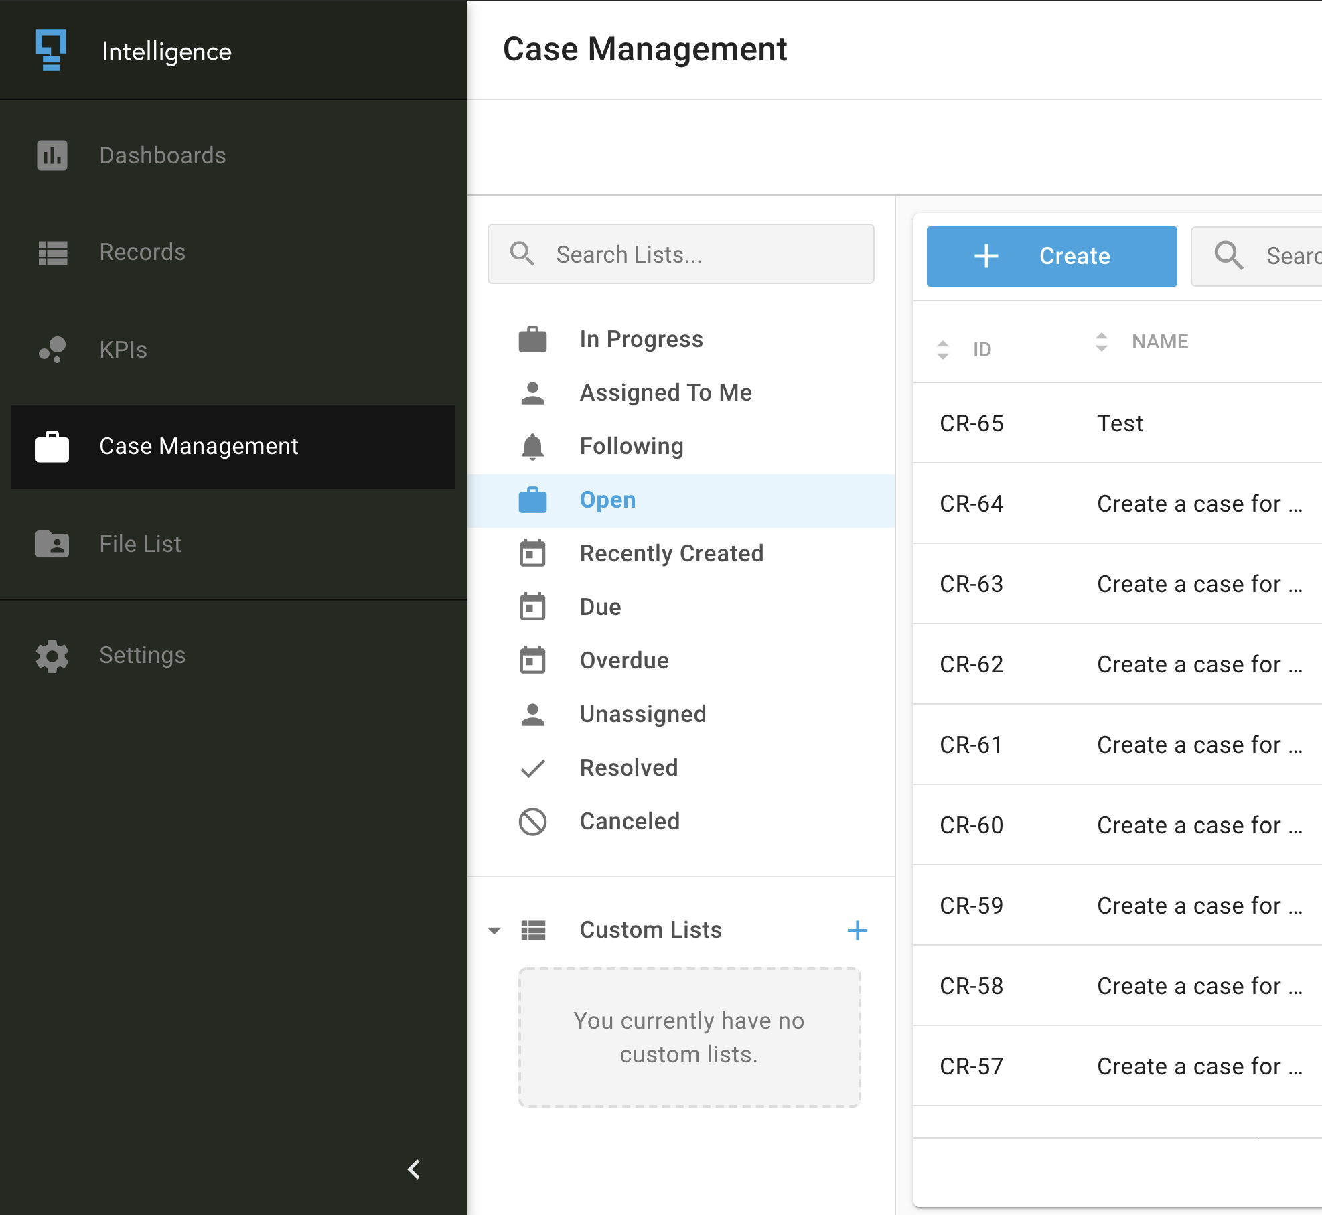Add a new custom list with plus icon
Viewport: 1322px width, 1215px height.
pos(858,930)
